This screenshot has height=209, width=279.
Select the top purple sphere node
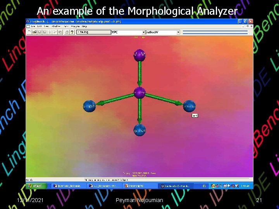(x=139, y=55)
